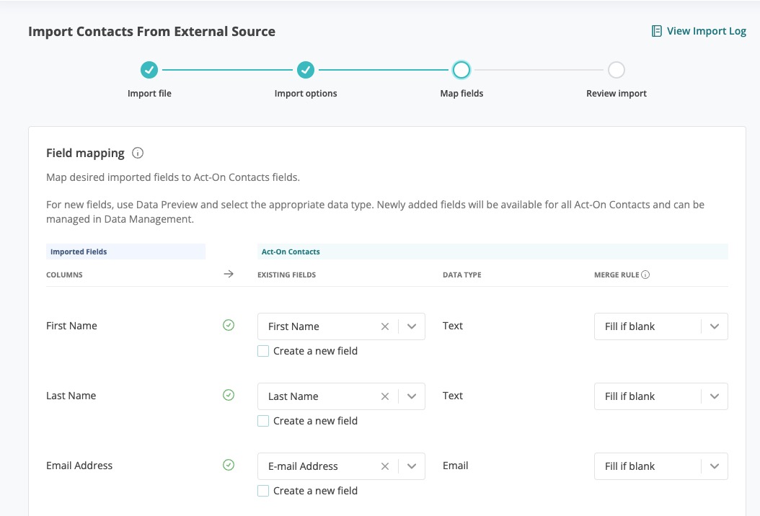Click the Field mapping heading
The image size is (760, 516).
point(85,153)
